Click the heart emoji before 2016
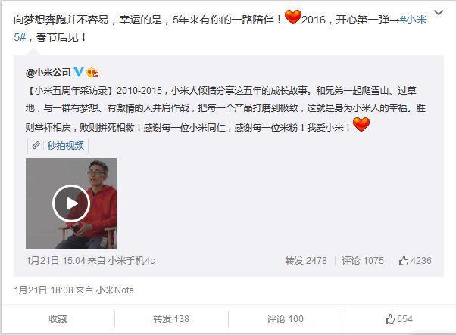The width and height of the screenshot is (456, 335). click(292, 17)
